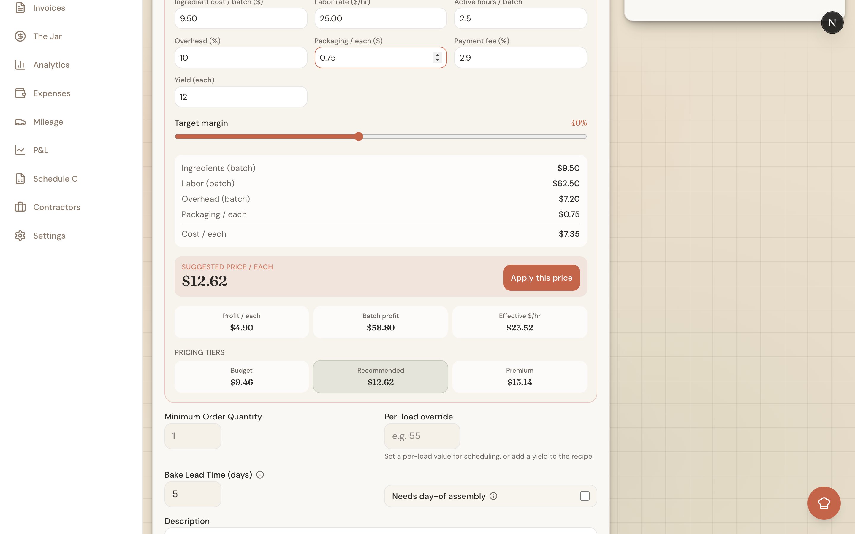Image resolution: width=855 pixels, height=534 pixels.
Task: Go to P&L page
Action: pyautogui.click(x=41, y=150)
